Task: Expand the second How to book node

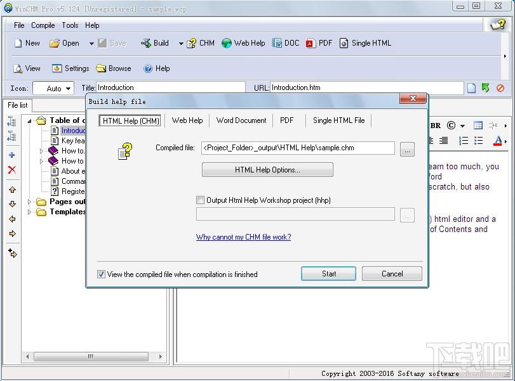Action: tap(41, 161)
